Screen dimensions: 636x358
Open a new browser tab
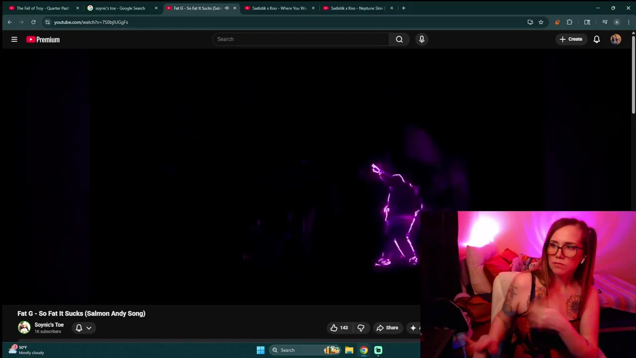[403, 8]
